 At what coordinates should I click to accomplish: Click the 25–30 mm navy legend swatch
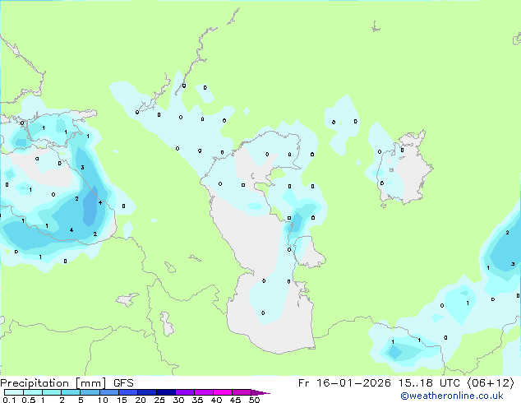click(x=166, y=392)
